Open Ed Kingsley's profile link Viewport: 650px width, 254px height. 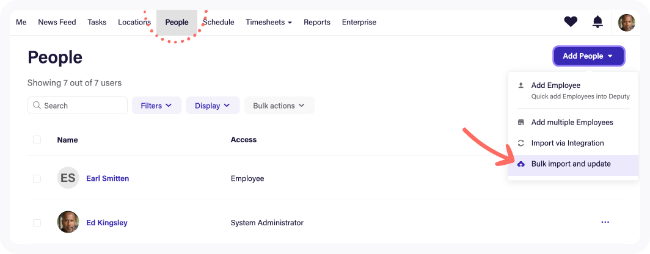point(106,222)
